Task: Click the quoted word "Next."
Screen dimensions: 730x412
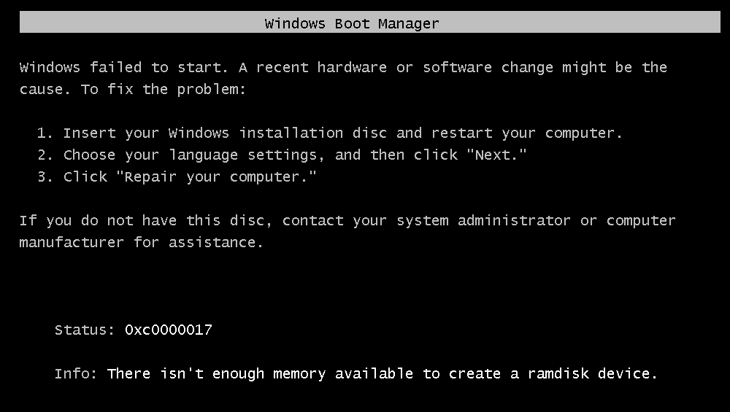Action: 496,154
